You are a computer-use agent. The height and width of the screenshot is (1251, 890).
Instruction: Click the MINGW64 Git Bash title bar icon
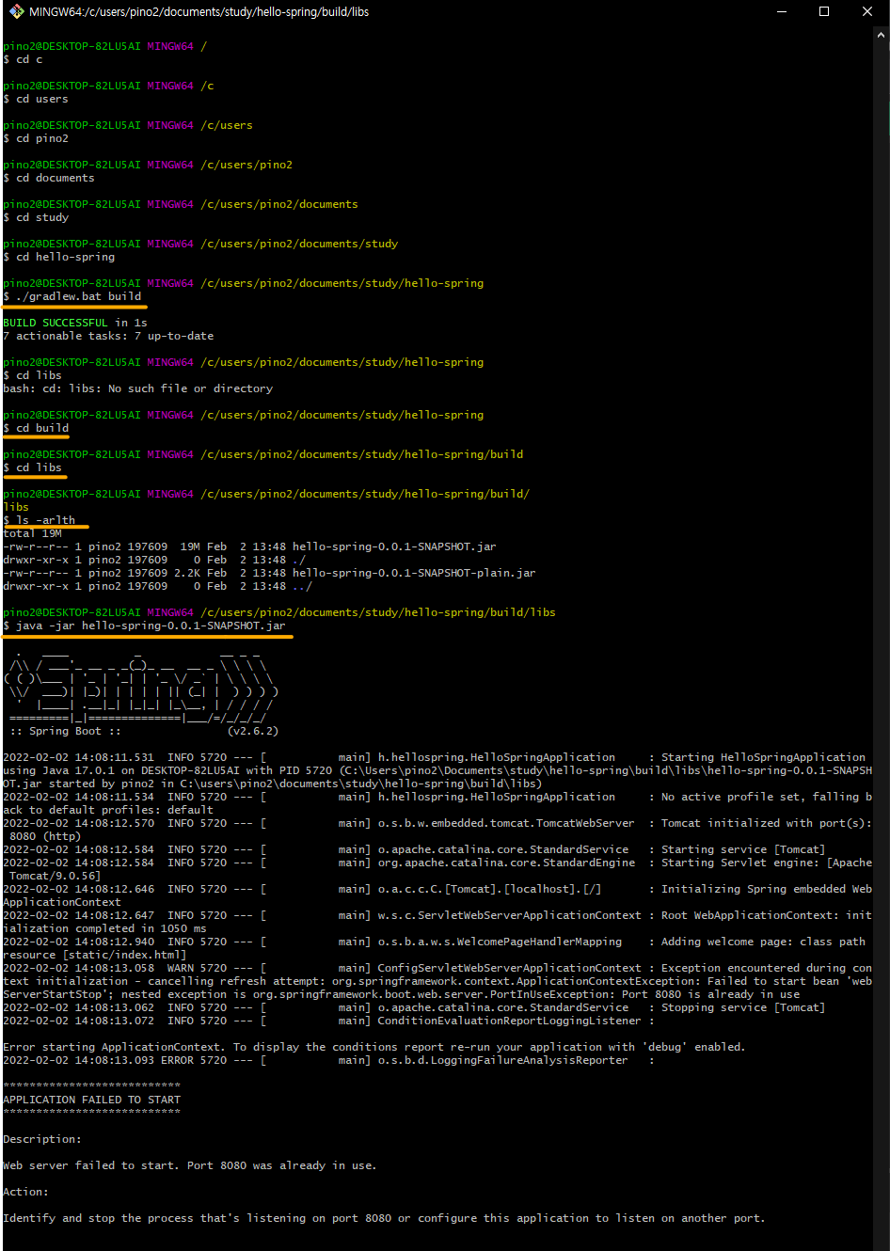coord(16,11)
